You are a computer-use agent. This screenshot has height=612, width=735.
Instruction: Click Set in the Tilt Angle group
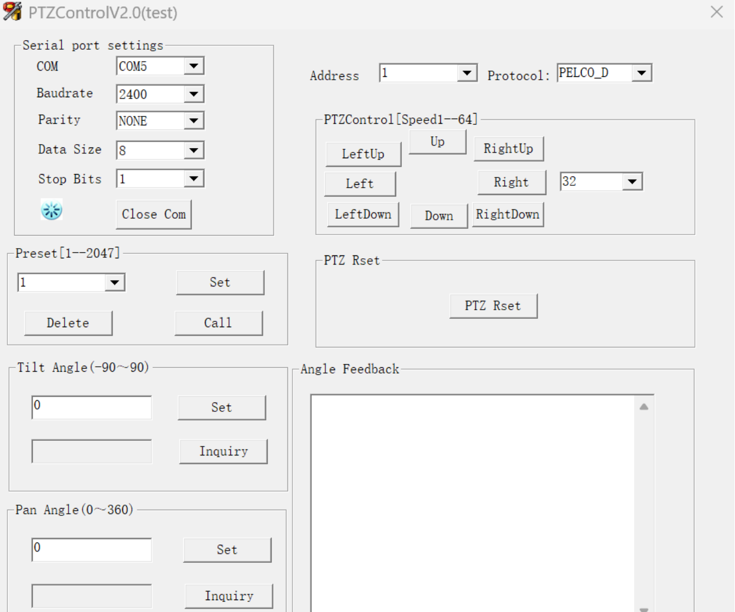[222, 407]
